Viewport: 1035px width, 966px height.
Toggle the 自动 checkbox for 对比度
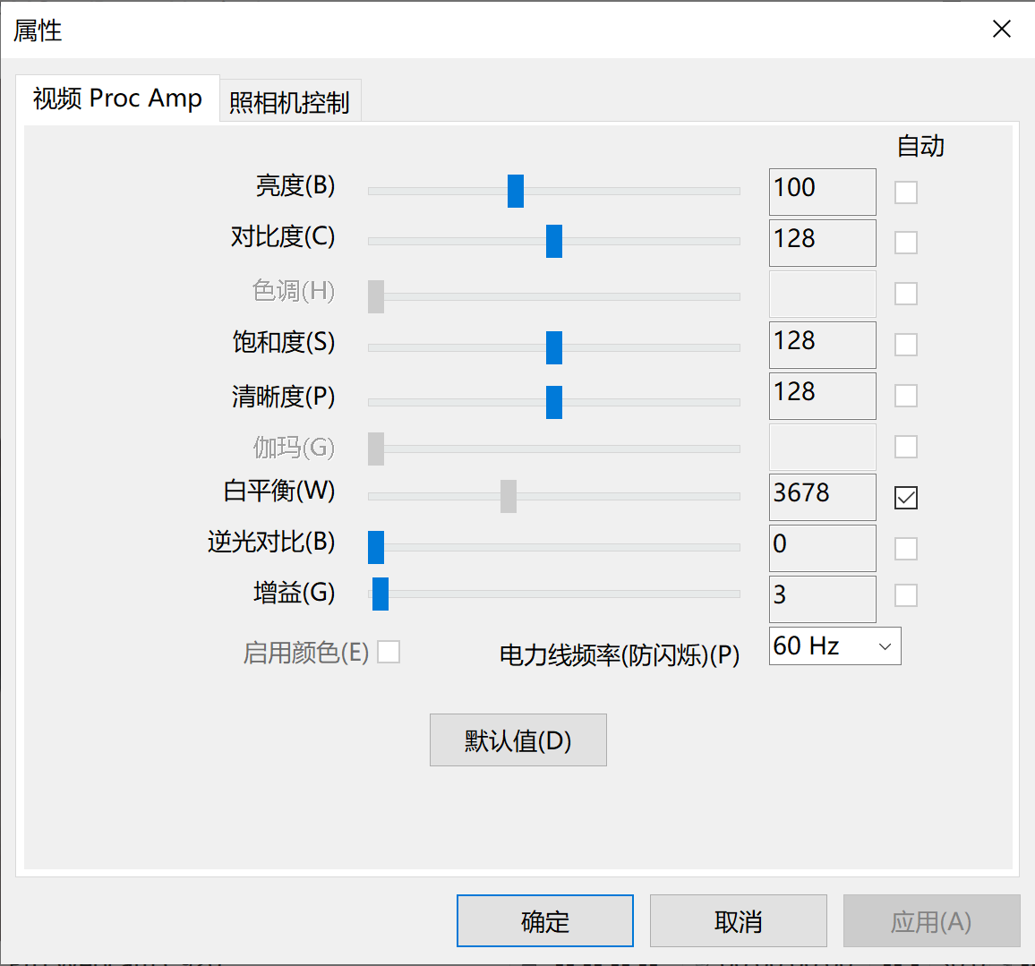click(x=905, y=243)
